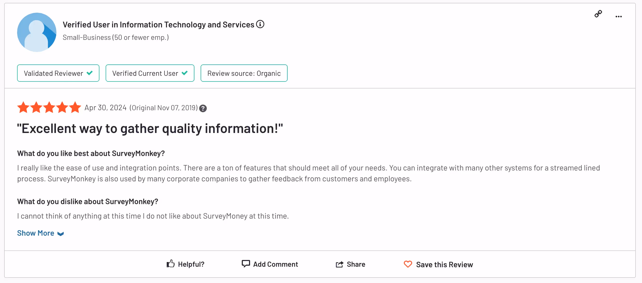
Task: Click the Review source: Organic badge
Action: pyautogui.click(x=244, y=73)
